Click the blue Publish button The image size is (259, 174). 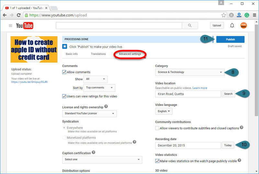coord(230,39)
